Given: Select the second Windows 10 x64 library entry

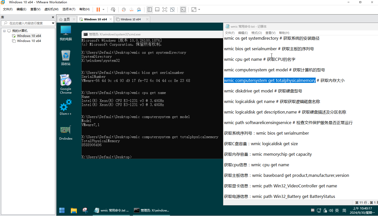Looking at the screenshot, I should tap(29, 41).
